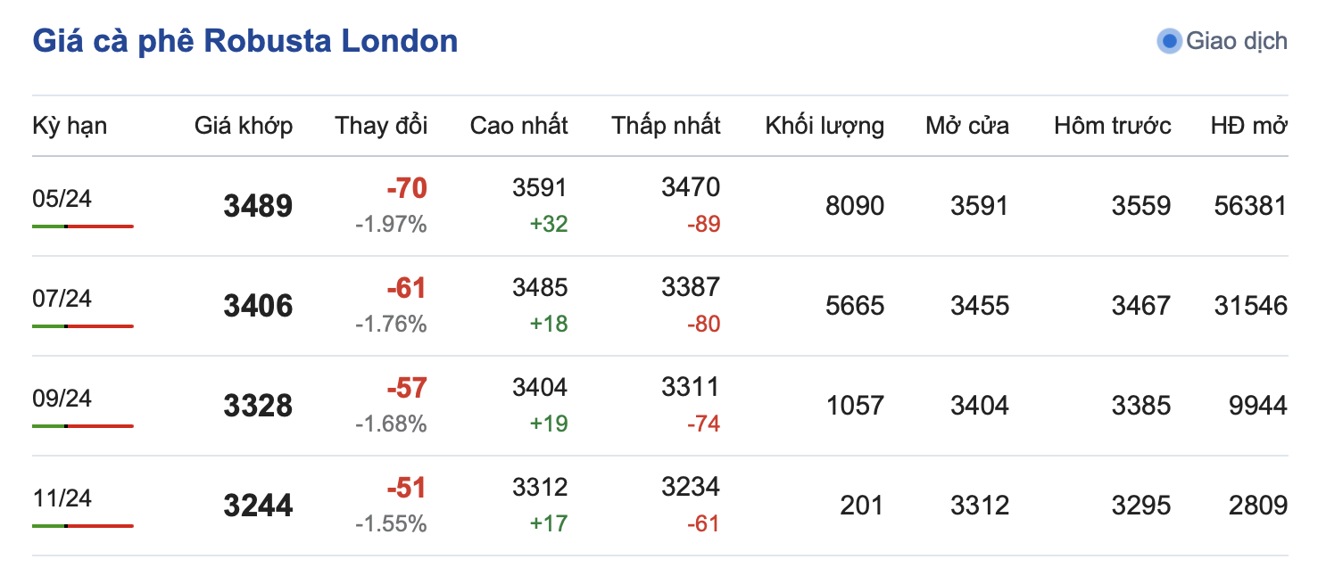Click the matched price 3489
This screenshot has height=576, width=1326.
(x=258, y=207)
